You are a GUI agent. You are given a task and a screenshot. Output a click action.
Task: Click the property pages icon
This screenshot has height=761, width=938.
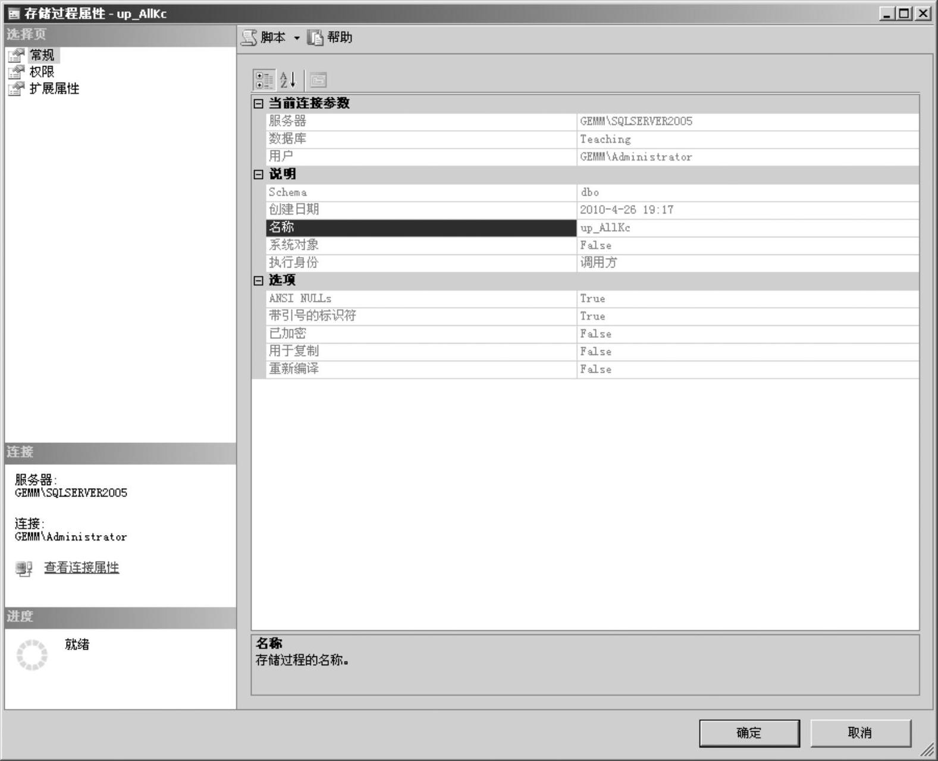319,80
